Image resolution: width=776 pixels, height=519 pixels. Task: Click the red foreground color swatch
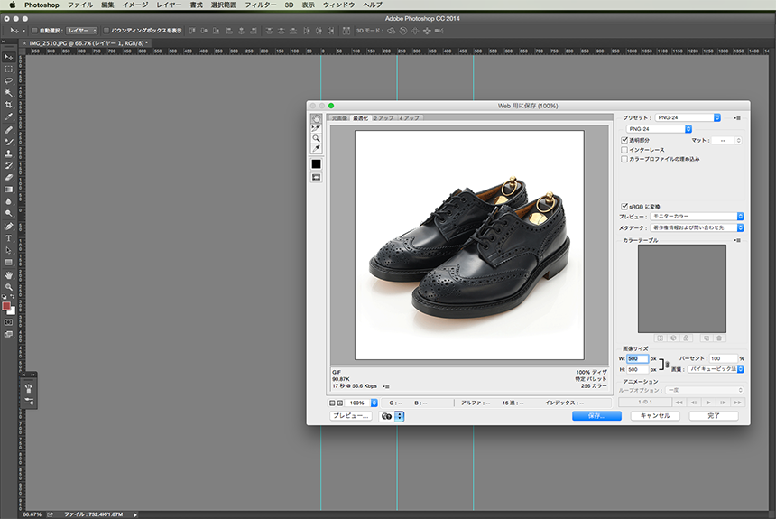[6, 306]
